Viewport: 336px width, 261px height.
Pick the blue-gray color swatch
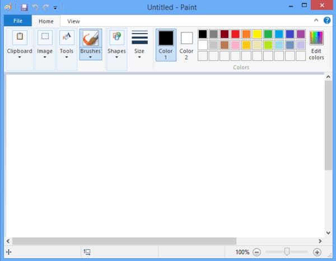290,45
